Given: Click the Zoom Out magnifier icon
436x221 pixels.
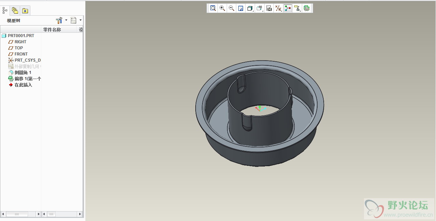Looking at the screenshot, I should [231, 8].
